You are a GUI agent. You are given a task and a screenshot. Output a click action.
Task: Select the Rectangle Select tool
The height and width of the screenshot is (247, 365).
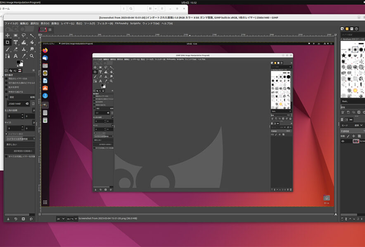coord(16,35)
